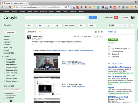Open the More actions dropdown
The image size is (138, 103).
tap(92, 25)
